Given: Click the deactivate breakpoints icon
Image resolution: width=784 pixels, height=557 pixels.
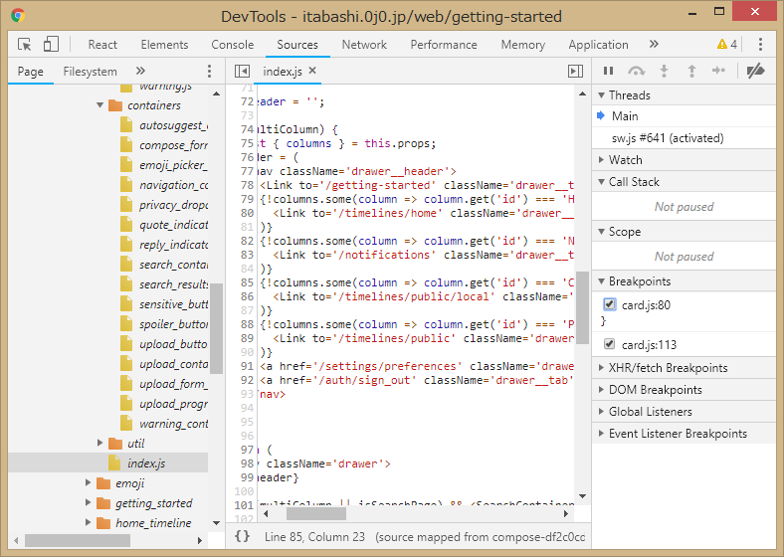Looking at the screenshot, I should tap(755, 72).
